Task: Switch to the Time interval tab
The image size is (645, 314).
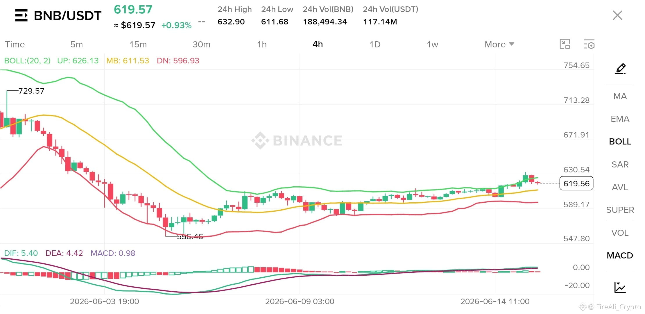Action: coord(15,44)
